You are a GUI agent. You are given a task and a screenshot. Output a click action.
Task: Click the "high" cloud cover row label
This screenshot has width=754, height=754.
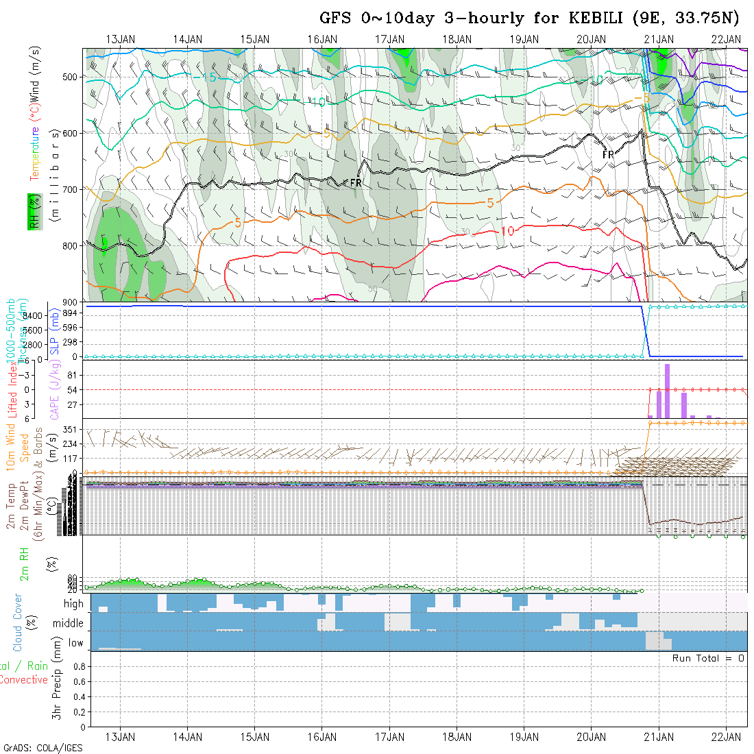[73, 604]
